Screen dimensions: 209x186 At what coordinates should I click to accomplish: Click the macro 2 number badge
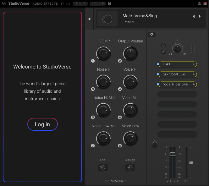coord(120,61)
